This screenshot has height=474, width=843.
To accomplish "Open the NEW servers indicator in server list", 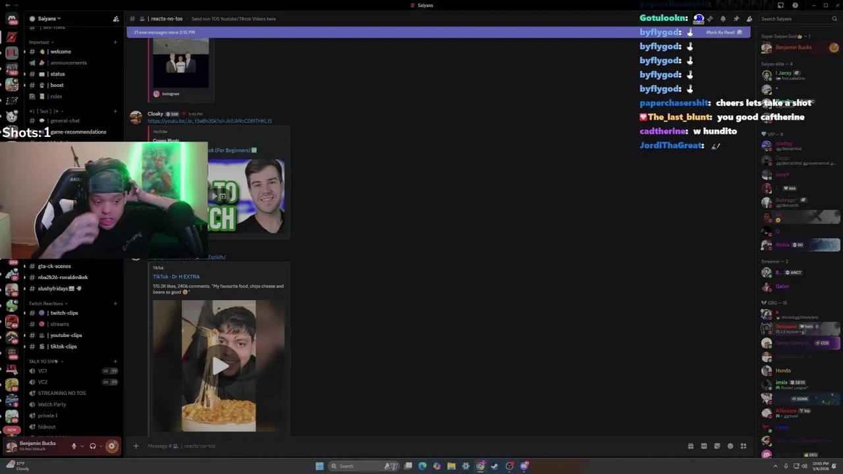I will click(11, 430).
